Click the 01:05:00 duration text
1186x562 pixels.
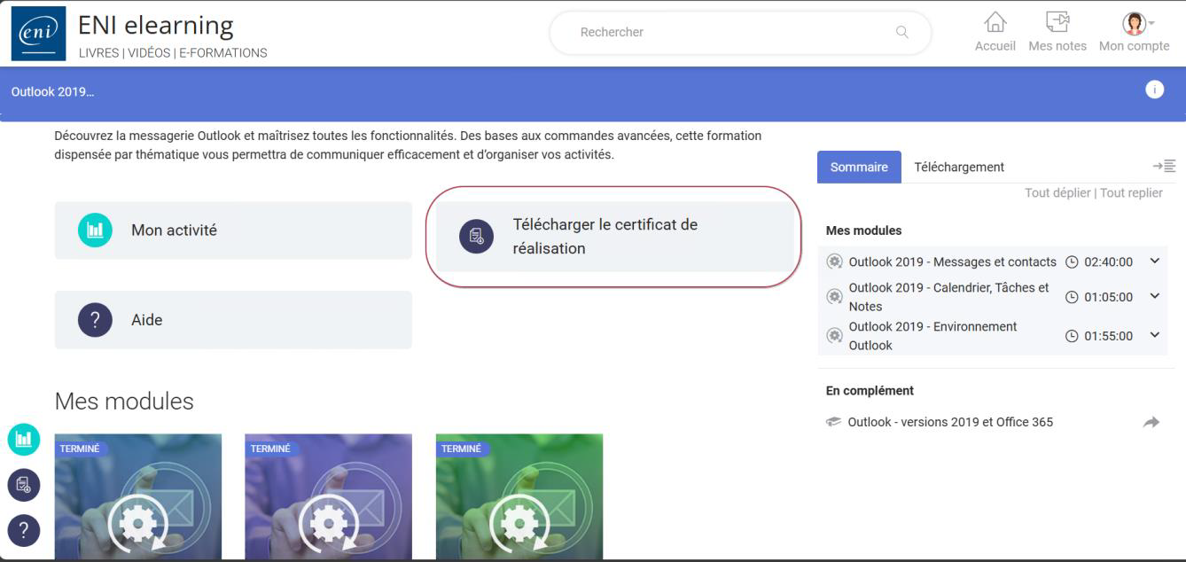(x=1108, y=298)
